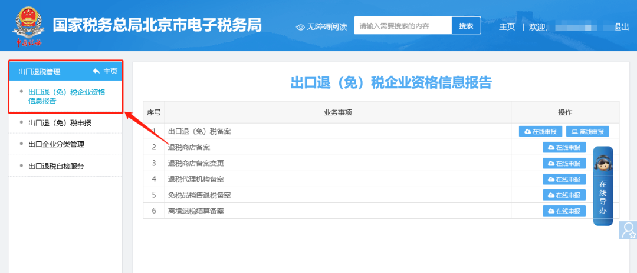
Task: Click the tax bureau emblem logo
Action: click(x=27, y=25)
